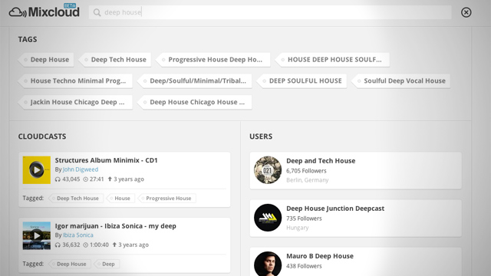Open the Ibiza Sonica profile link
This screenshot has width=491, height=276.
78,235
